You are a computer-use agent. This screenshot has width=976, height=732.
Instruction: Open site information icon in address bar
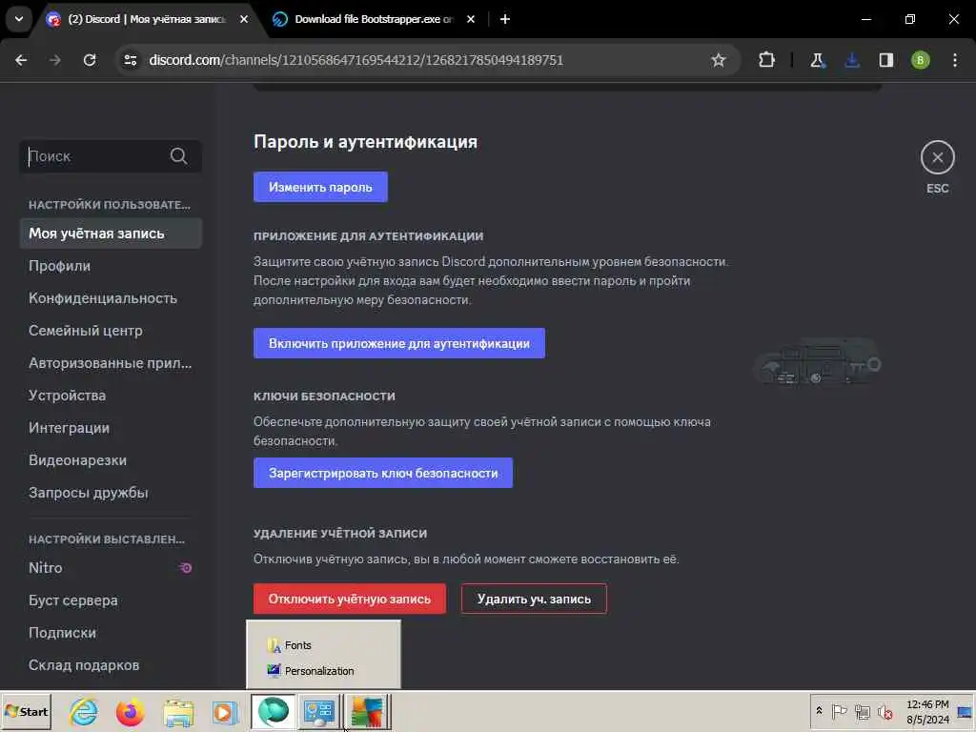click(x=131, y=60)
